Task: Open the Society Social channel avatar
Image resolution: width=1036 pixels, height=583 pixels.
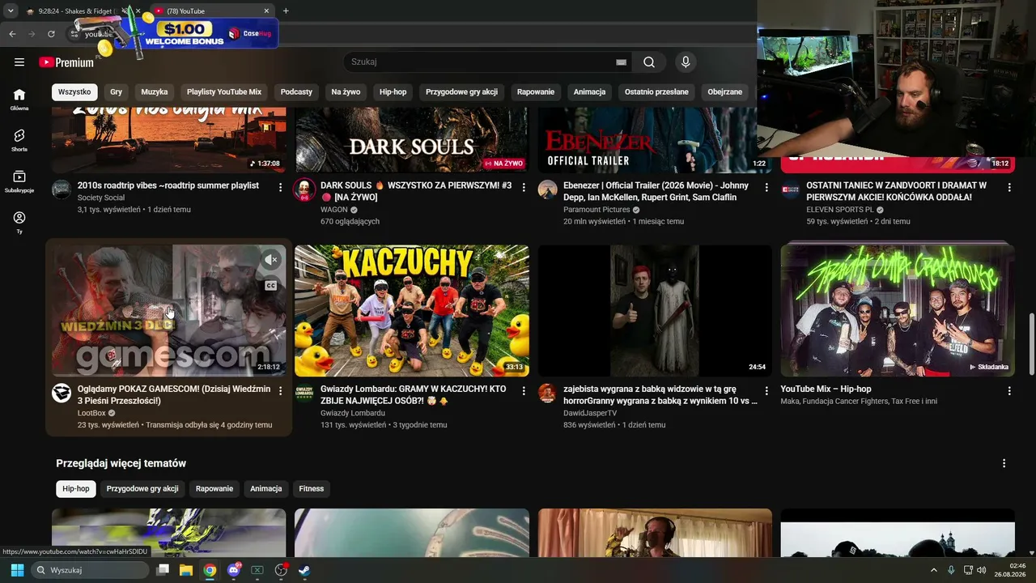Action: point(62,189)
